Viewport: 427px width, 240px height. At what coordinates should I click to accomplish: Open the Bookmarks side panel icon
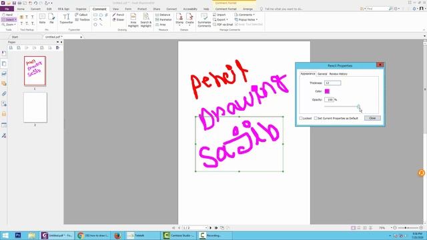4,53
